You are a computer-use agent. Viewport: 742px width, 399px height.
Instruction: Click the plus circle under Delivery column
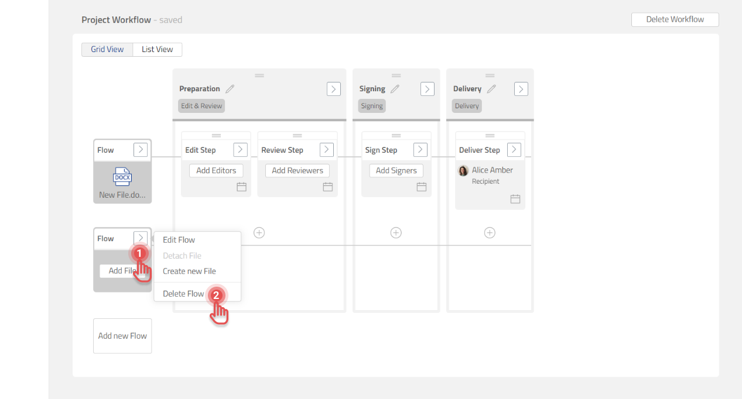coord(490,233)
